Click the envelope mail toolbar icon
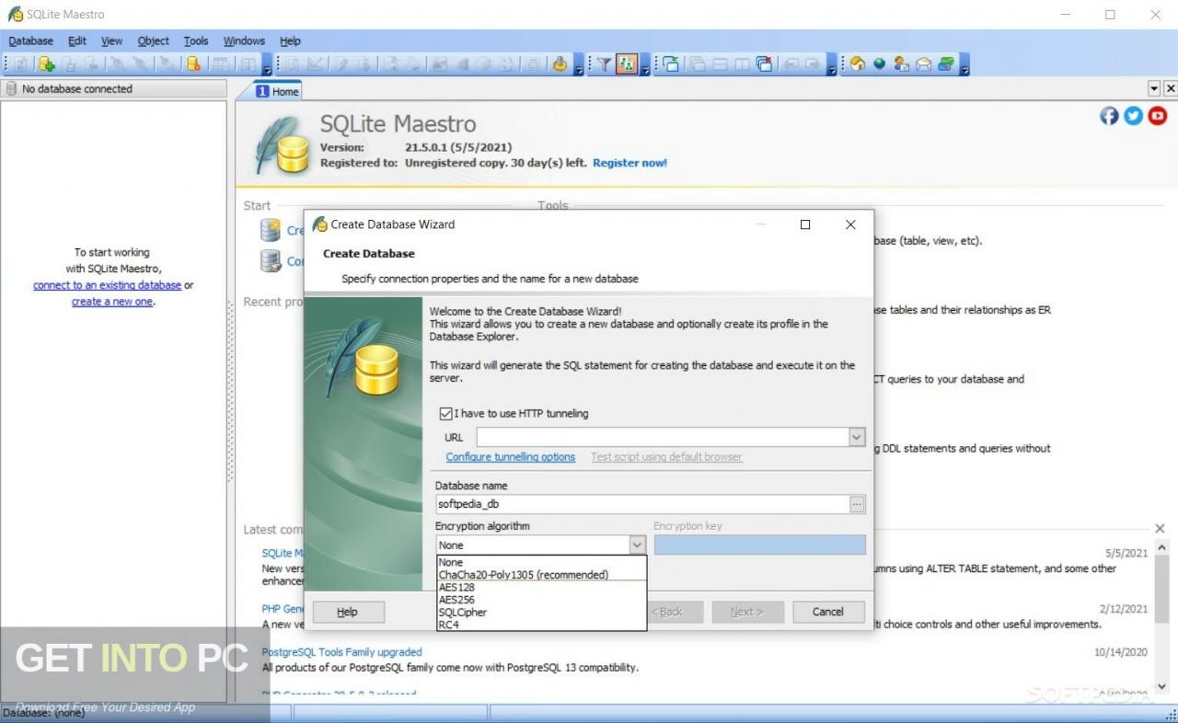Screen dimensions: 1178x723 click(x=923, y=64)
